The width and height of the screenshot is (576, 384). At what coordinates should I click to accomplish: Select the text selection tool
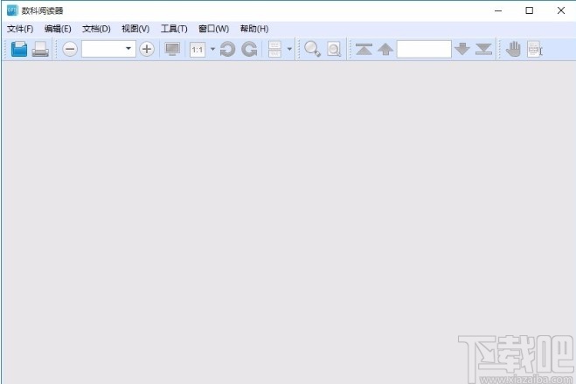535,49
